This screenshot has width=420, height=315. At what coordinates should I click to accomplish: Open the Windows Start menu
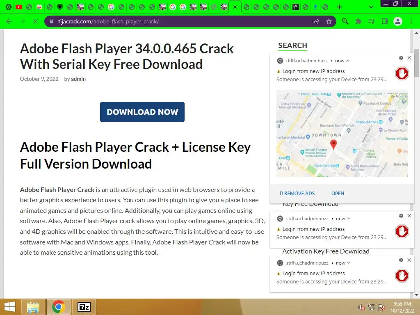tap(10, 307)
